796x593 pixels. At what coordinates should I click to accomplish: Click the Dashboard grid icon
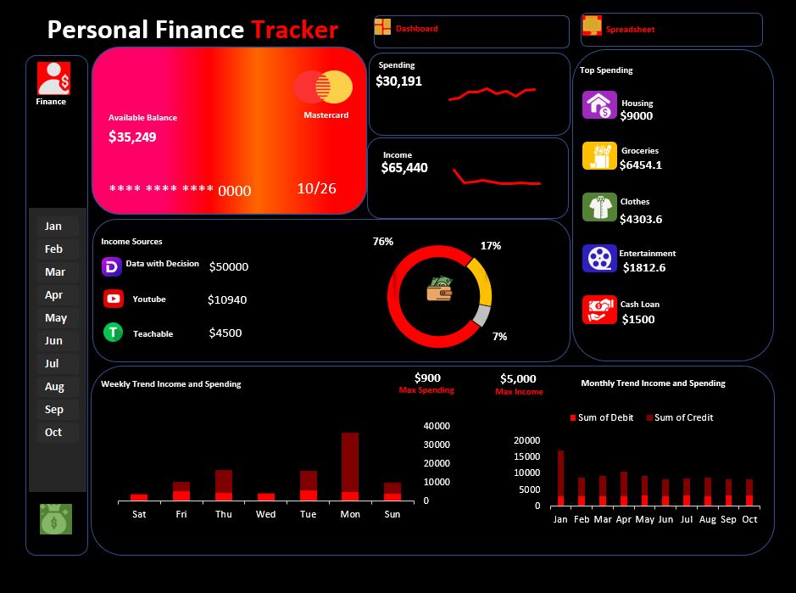tap(383, 27)
